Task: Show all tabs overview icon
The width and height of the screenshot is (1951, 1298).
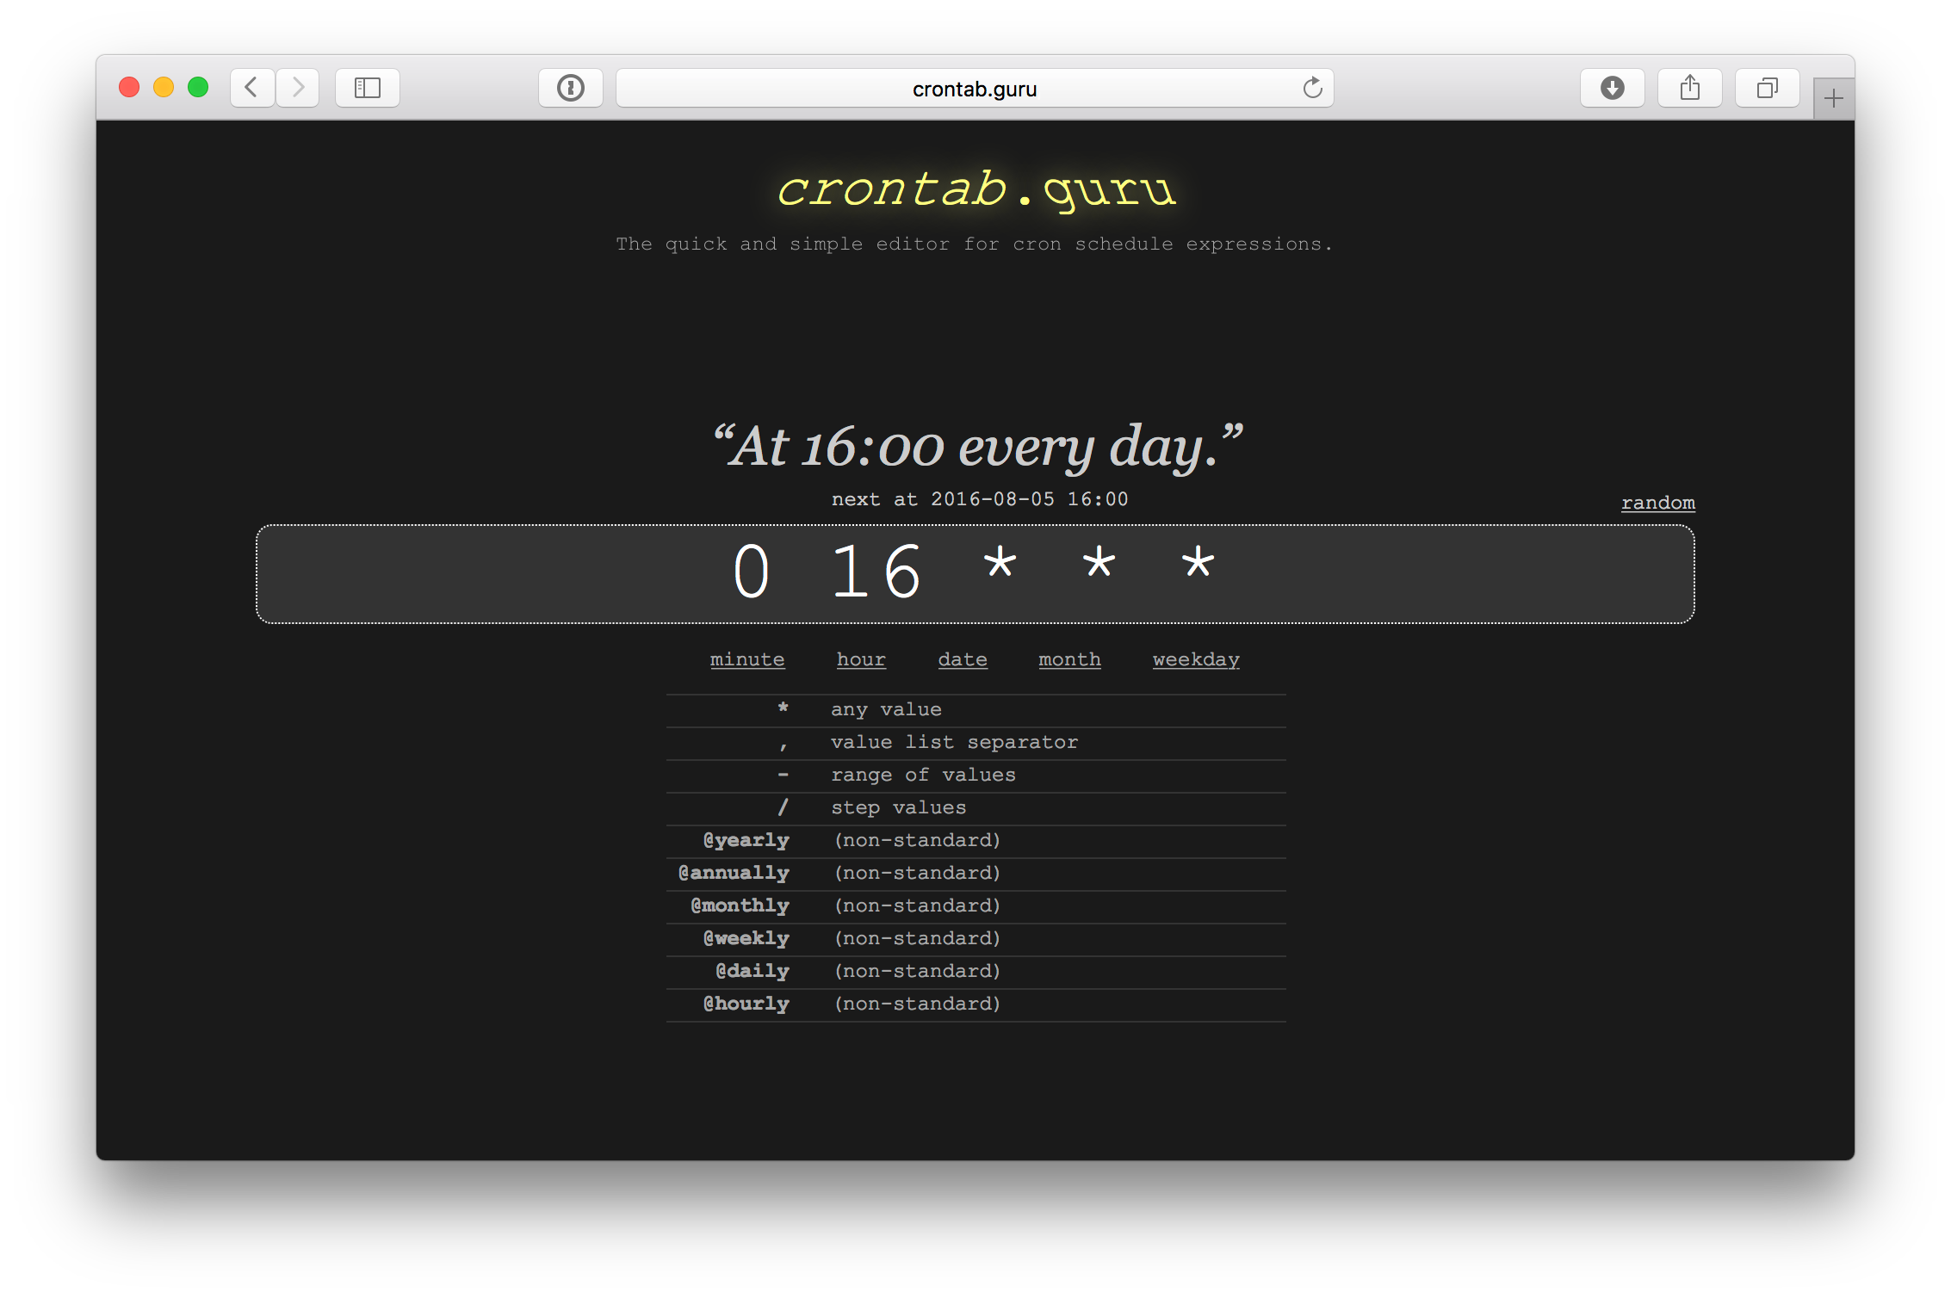Action: coord(1768,88)
